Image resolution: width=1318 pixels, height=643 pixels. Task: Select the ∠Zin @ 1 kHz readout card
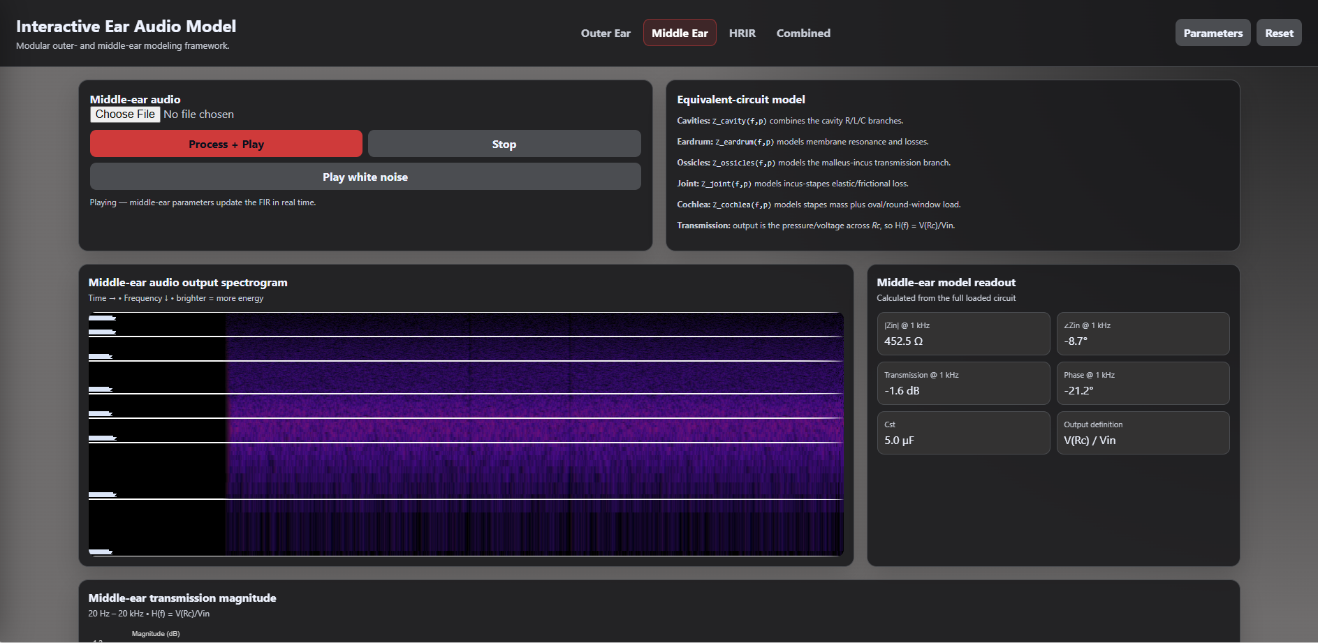point(1143,334)
